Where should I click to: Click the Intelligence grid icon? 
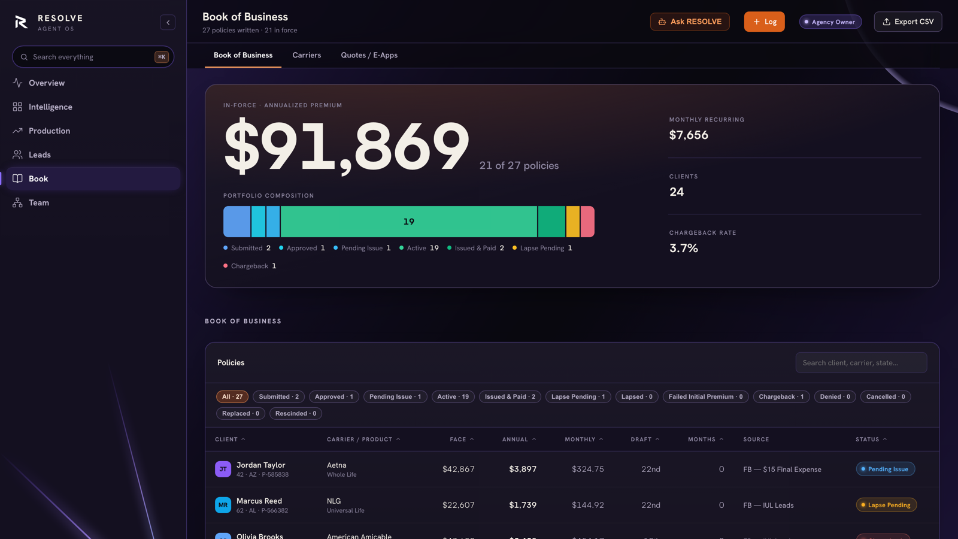coord(17,107)
